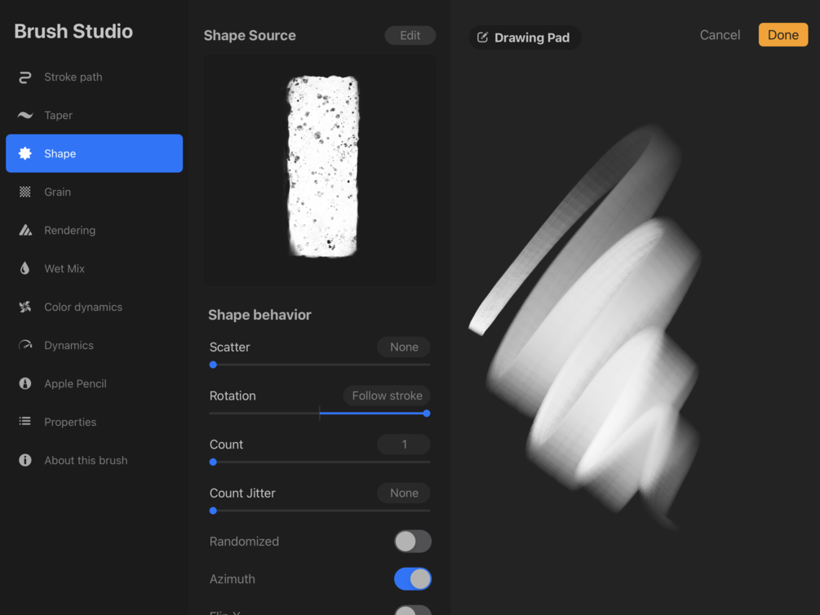This screenshot has width=820, height=615.
Task: Click the Color dynamics pinwheel icon
Action: [x=24, y=307]
